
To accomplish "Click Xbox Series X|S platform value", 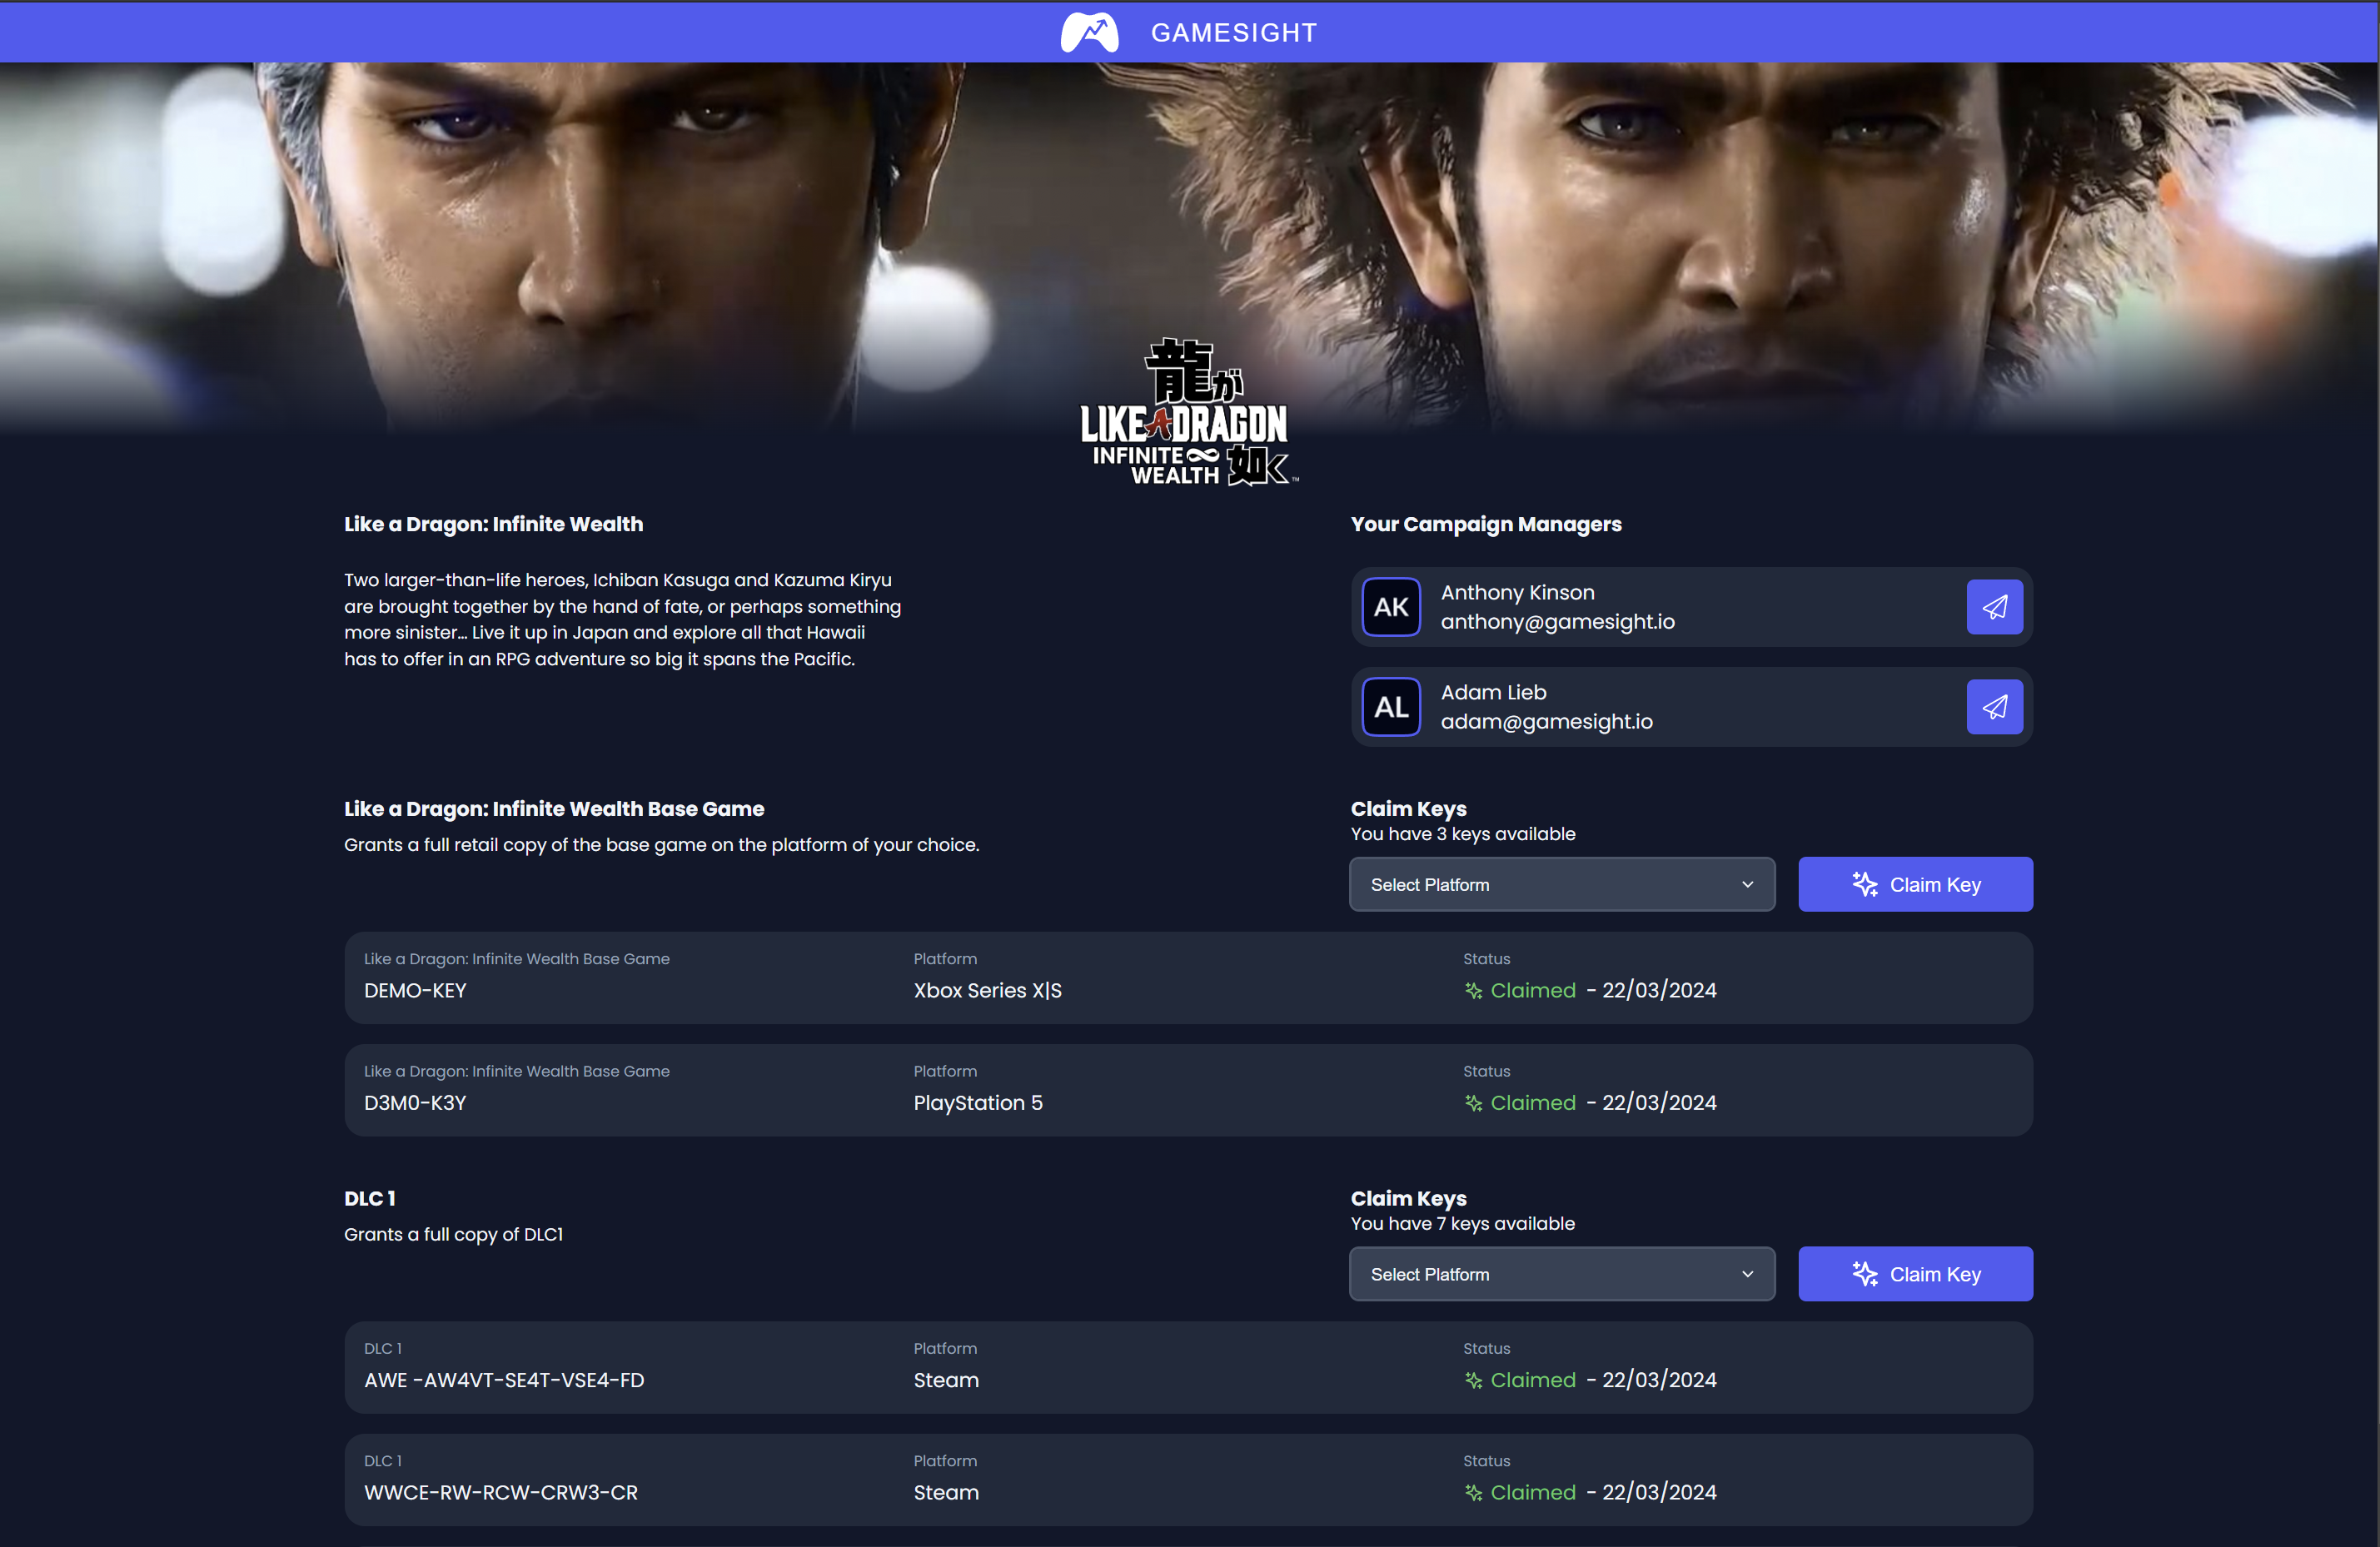I will click(x=987, y=990).
